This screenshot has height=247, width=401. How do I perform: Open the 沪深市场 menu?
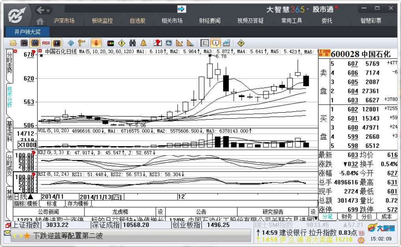tap(64, 21)
